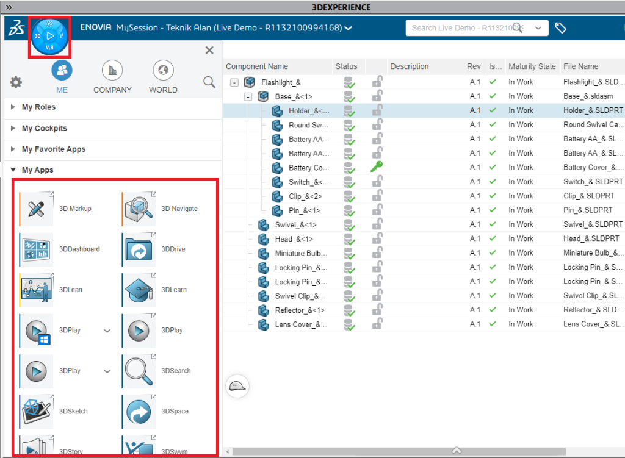Open the 3DDashboard app

point(37,249)
